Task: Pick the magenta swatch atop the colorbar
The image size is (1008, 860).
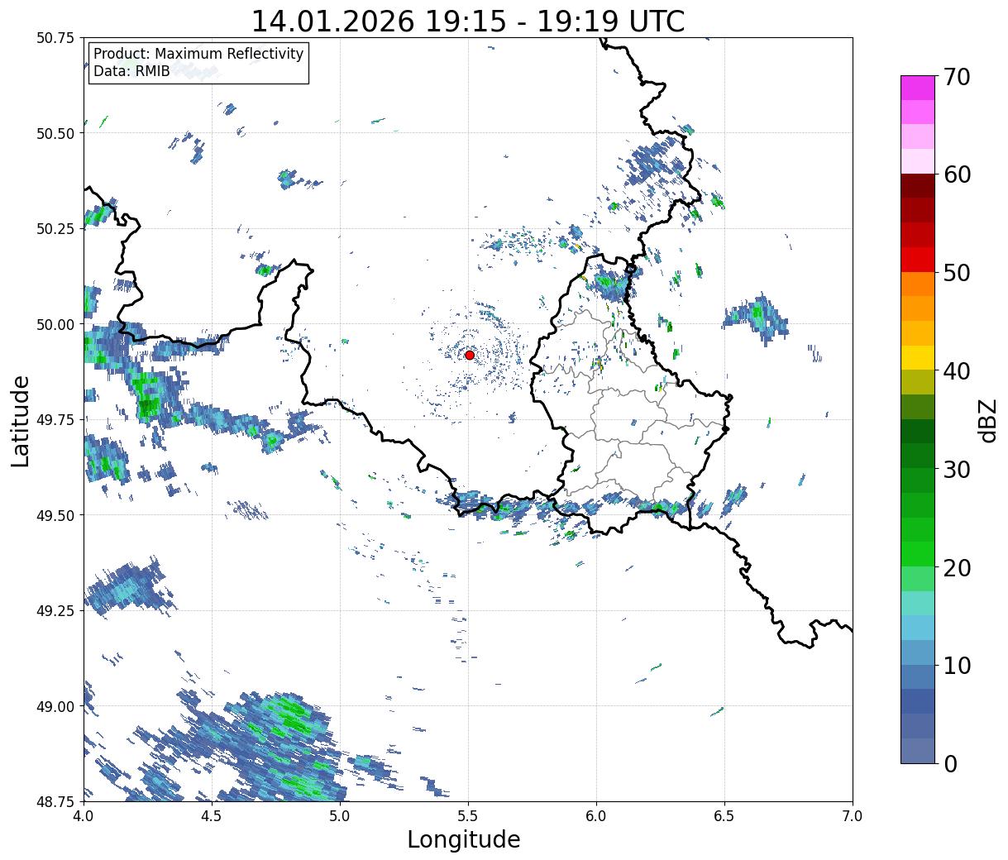Action: pos(918,88)
